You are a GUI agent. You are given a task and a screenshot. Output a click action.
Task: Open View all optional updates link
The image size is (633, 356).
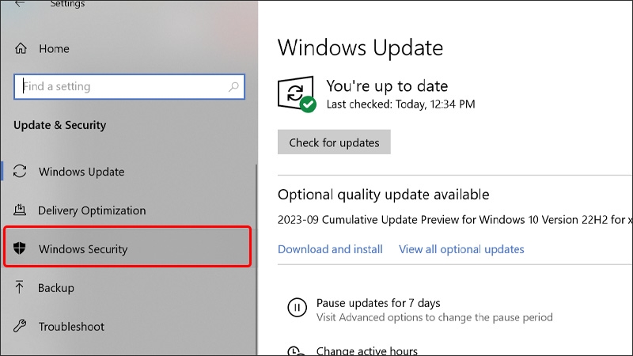coord(461,249)
